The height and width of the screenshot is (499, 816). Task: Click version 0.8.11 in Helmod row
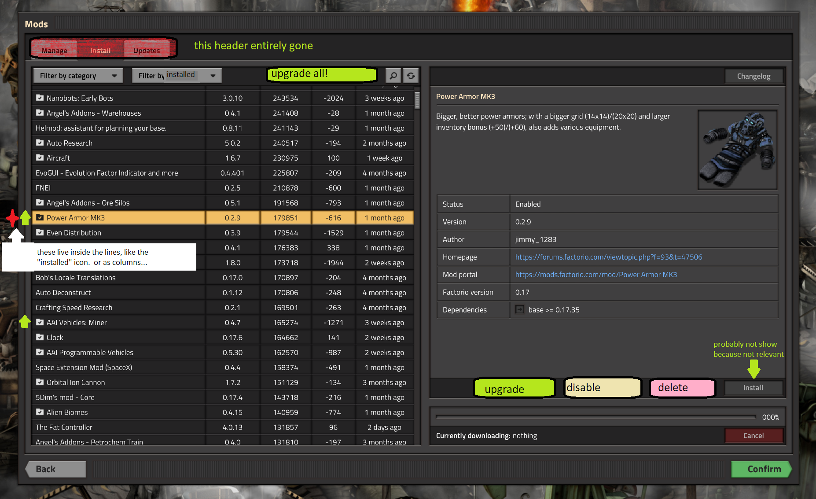[x=232, y=128]
